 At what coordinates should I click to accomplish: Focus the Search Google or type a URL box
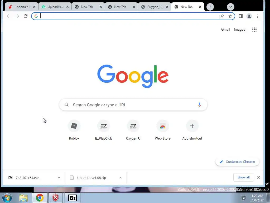tap(133, 105)
